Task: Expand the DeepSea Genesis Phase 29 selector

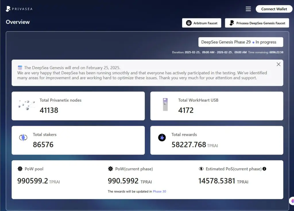Action: [x=241, y=42]
